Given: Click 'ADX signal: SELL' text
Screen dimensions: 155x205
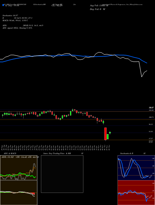Looking at the screenshot, I should tap(17, 28).
